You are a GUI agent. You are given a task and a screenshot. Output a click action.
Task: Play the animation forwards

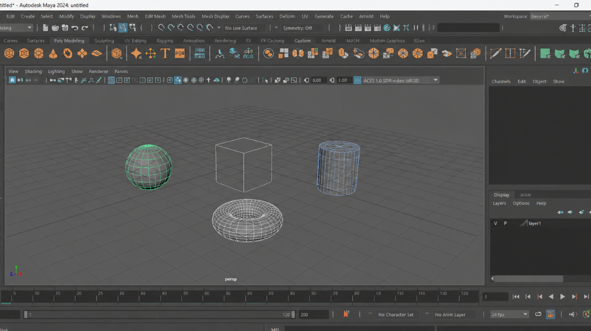(x=562, y=297)
